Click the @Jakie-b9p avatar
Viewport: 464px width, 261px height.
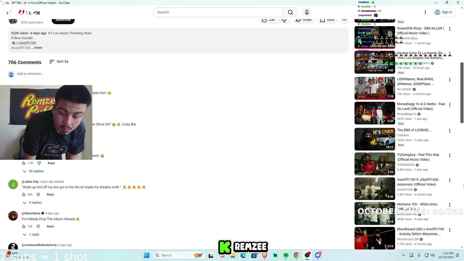click(13, 185)
